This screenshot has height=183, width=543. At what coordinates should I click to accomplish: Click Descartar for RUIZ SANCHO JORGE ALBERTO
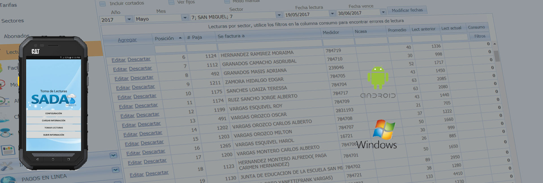[146, 106]
